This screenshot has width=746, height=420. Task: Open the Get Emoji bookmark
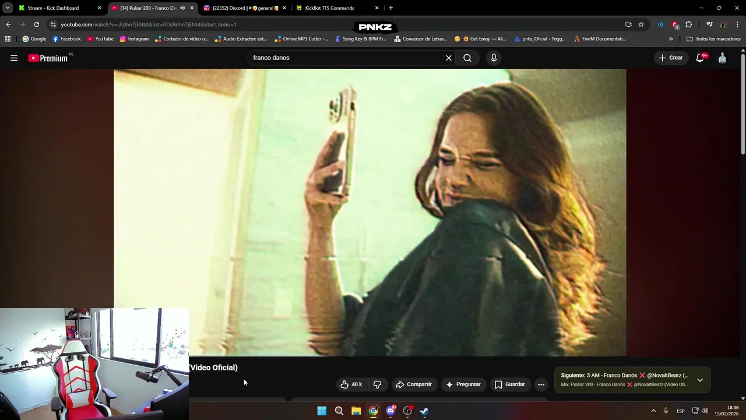tap(480, 39)
